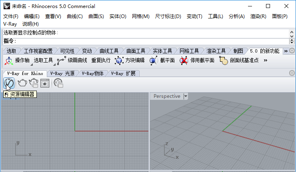Click the continue curve (续画曲线) icon
This screenshot has height=172, width=296.
pyautogui.click(x=61, y=61)
